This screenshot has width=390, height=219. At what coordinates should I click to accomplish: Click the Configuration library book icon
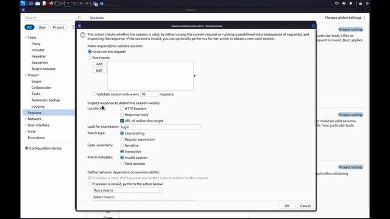click(26, 148)
